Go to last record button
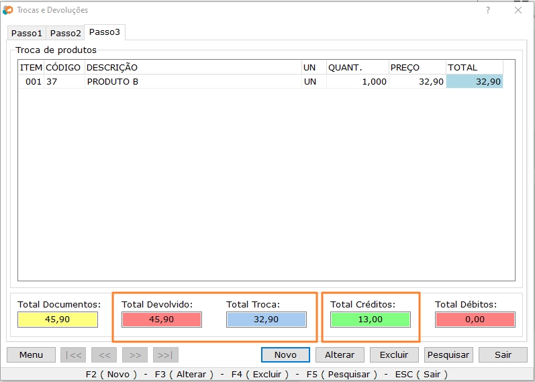This screenshot has height=382, width=535. point(166,355)
